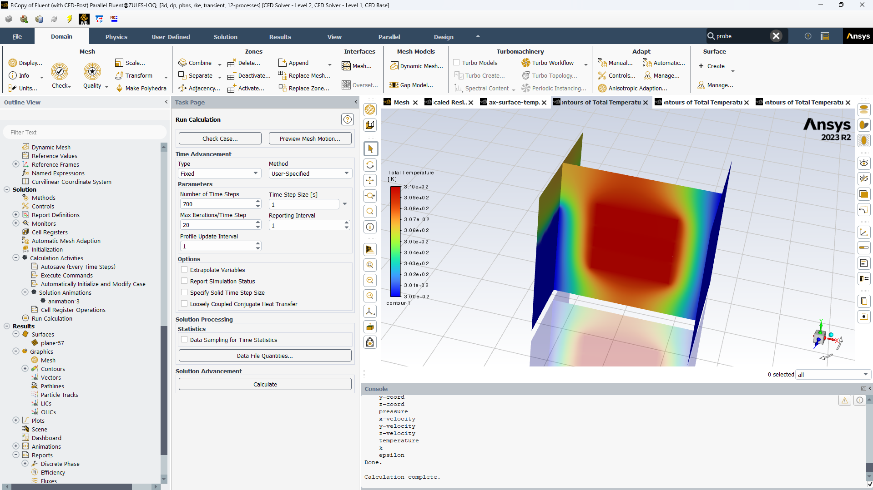
Task: Click Preview Mesh Motion button
Action: tap(310, 139)
